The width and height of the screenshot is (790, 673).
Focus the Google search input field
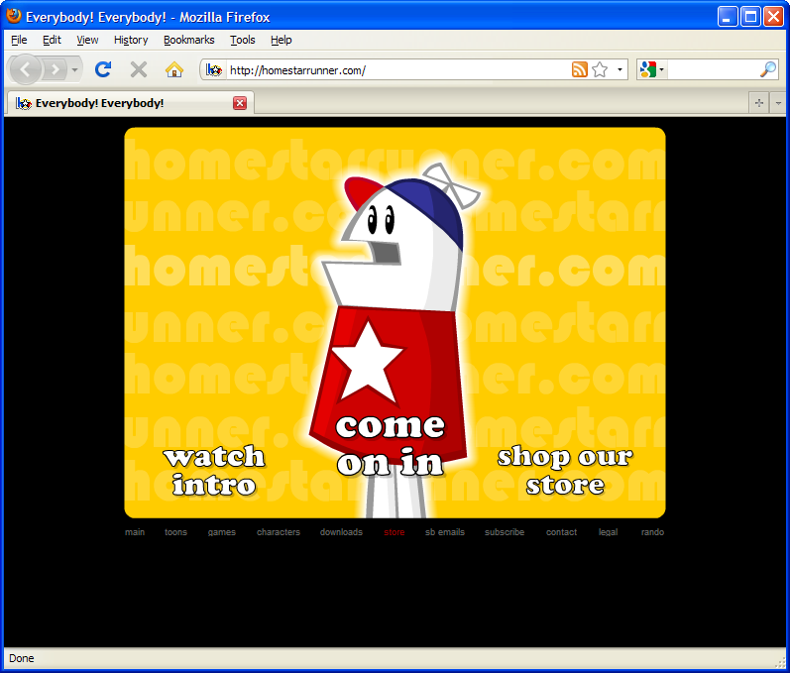pos(713,69)
